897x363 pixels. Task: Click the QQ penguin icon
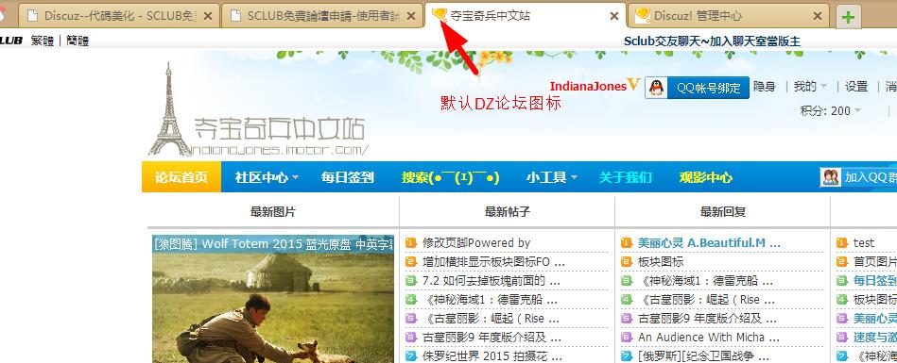pos(657,88)
